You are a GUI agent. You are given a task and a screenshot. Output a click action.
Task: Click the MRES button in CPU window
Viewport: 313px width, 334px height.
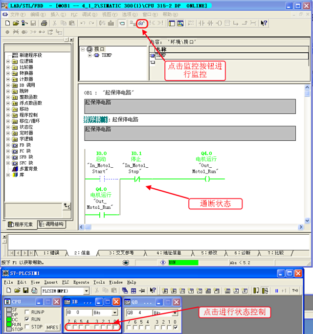tap(52, 327)
